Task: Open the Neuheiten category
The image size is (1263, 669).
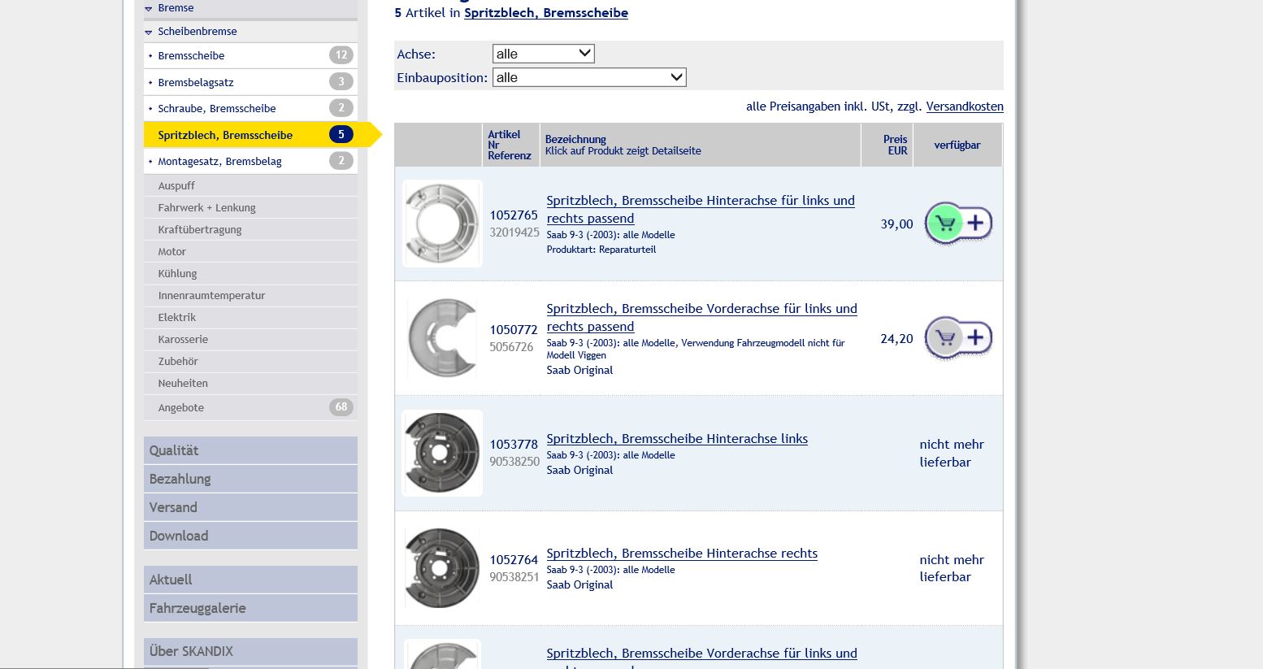Action: pyautogui.click(x=250, y=383)
